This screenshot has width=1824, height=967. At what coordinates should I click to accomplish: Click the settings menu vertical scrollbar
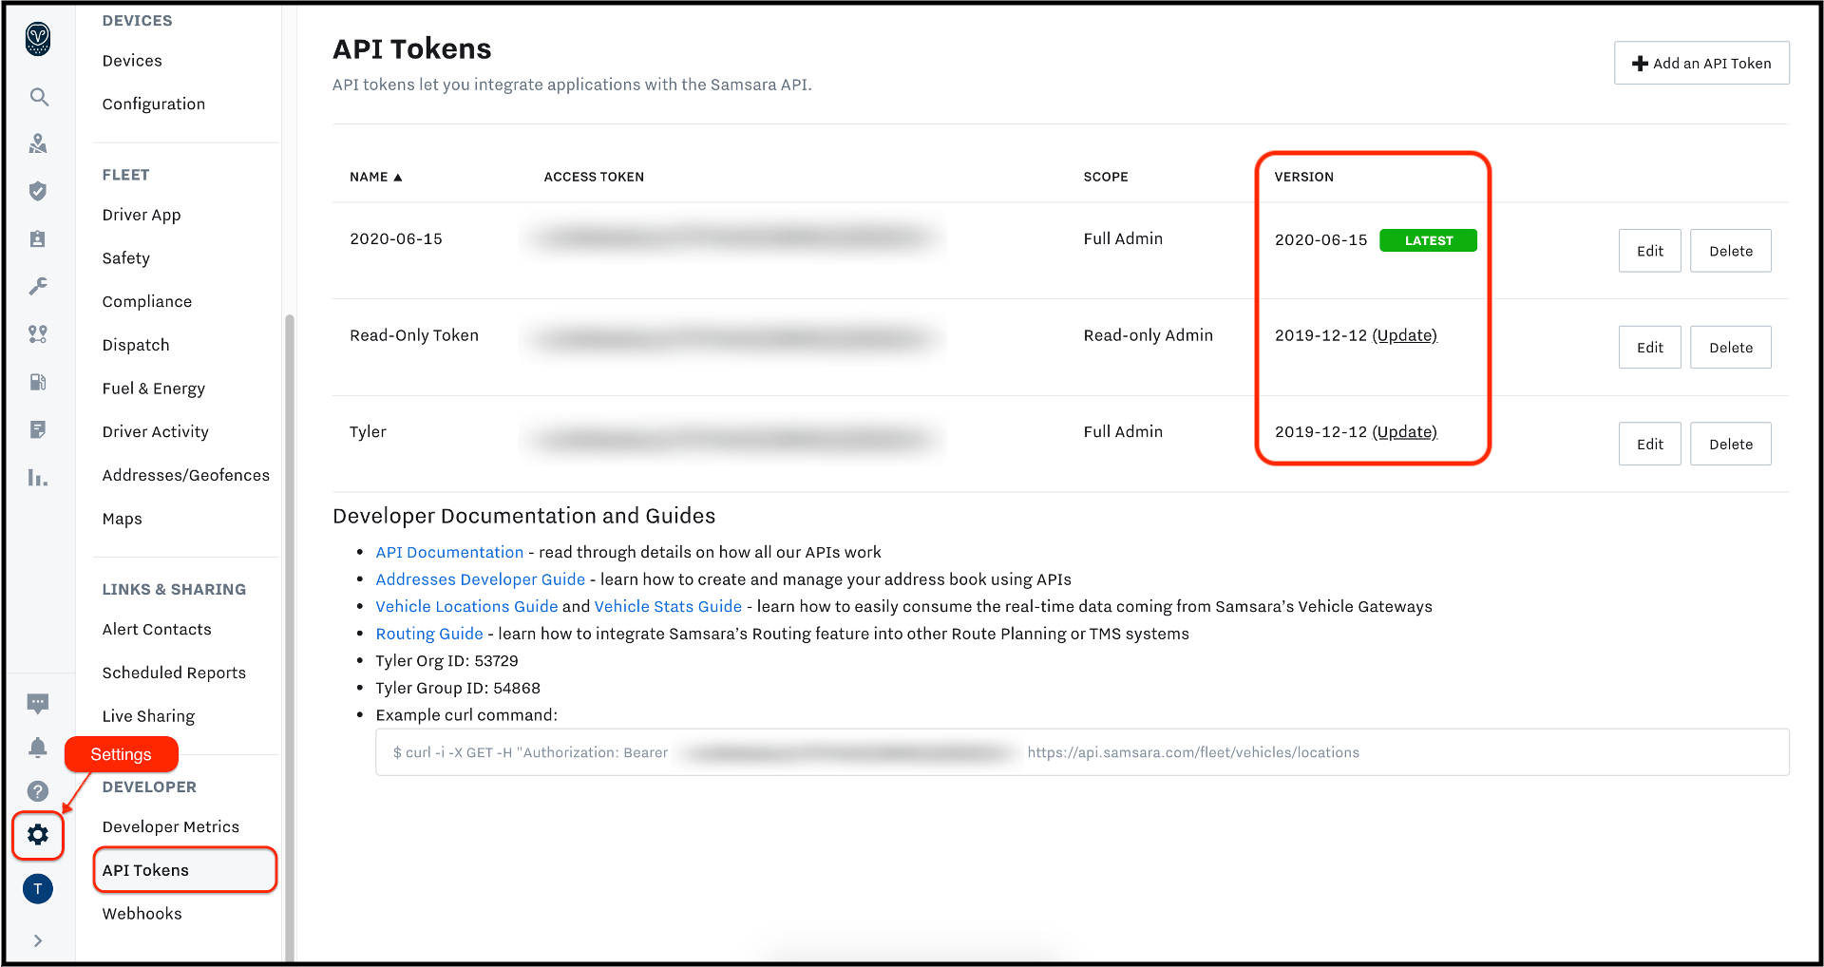(290, 636)
